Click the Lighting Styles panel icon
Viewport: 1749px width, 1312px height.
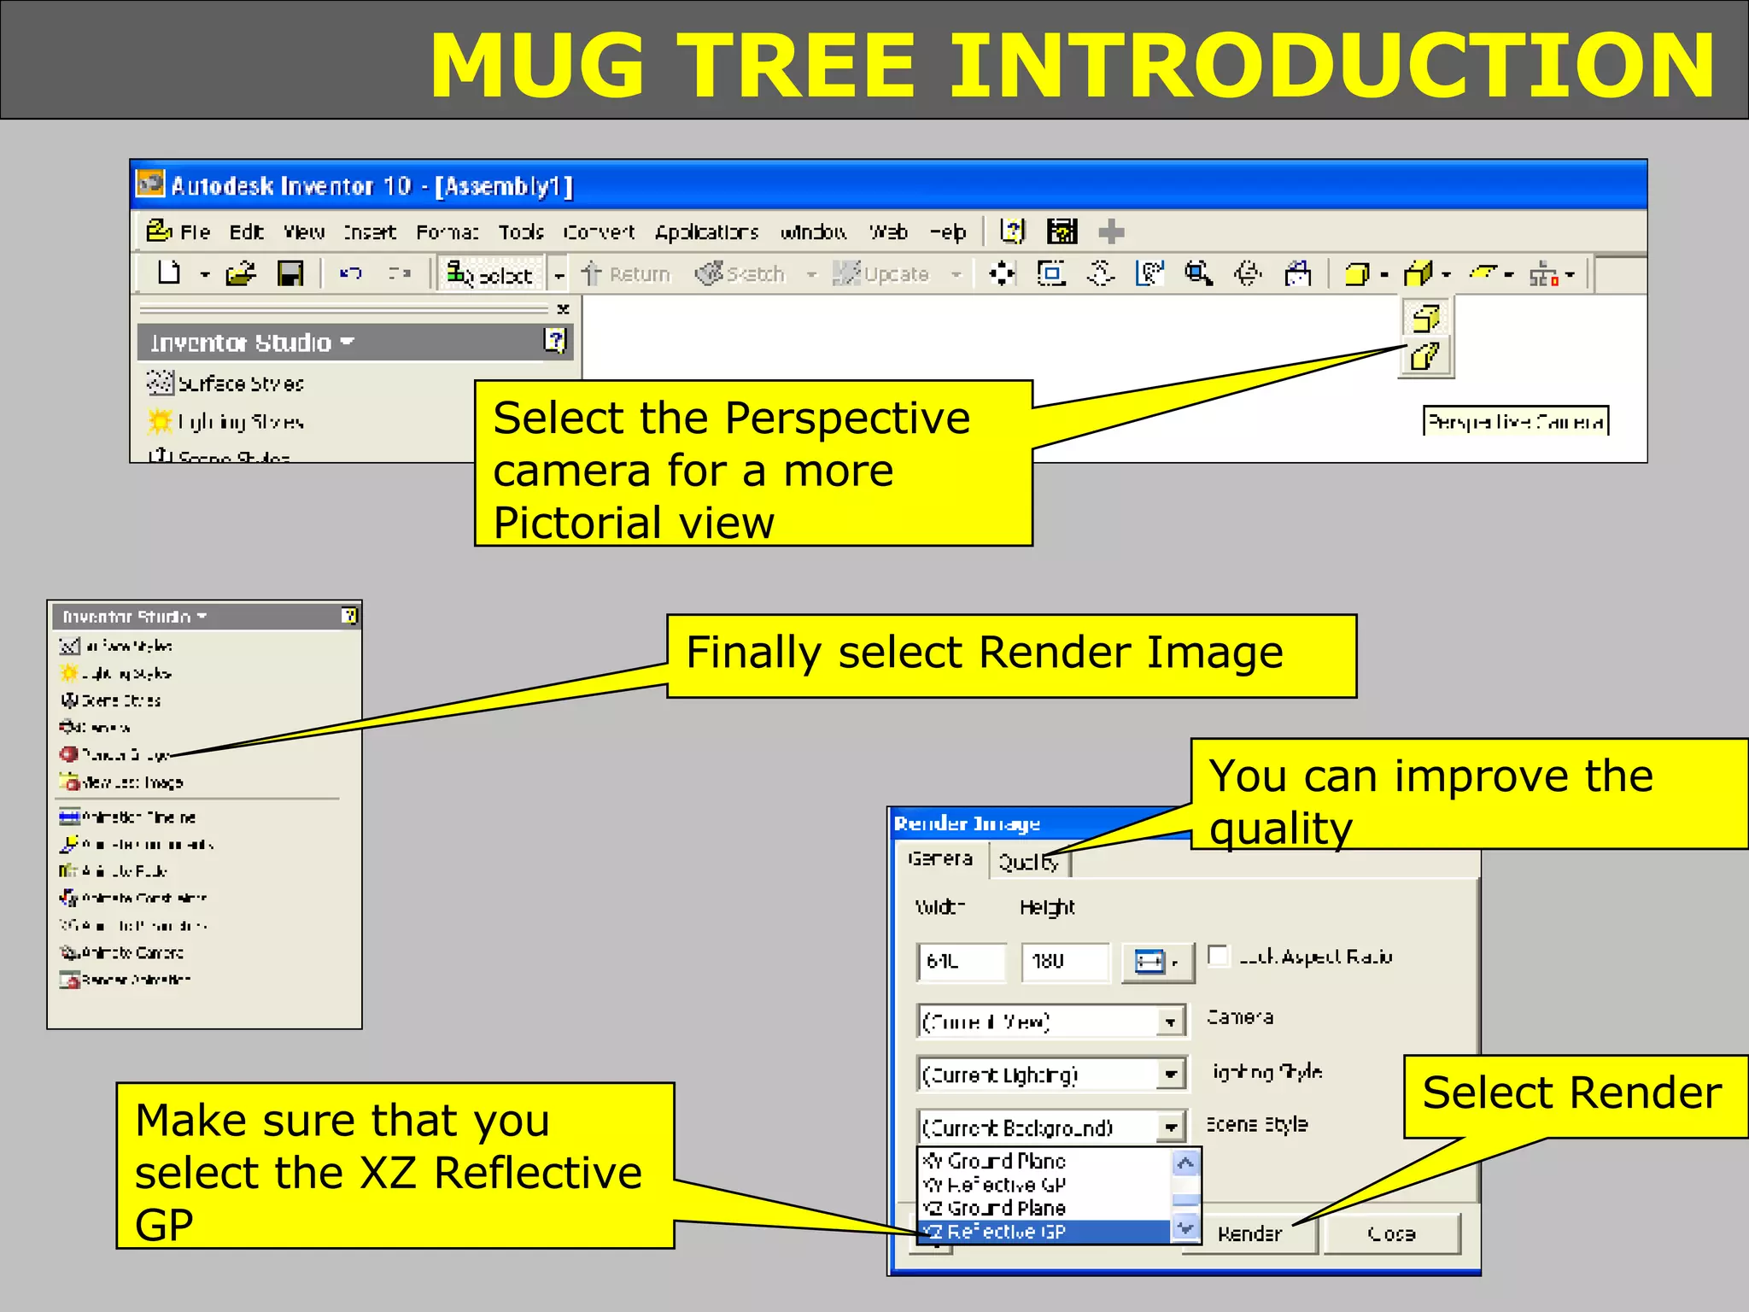(x=160, y=421)
